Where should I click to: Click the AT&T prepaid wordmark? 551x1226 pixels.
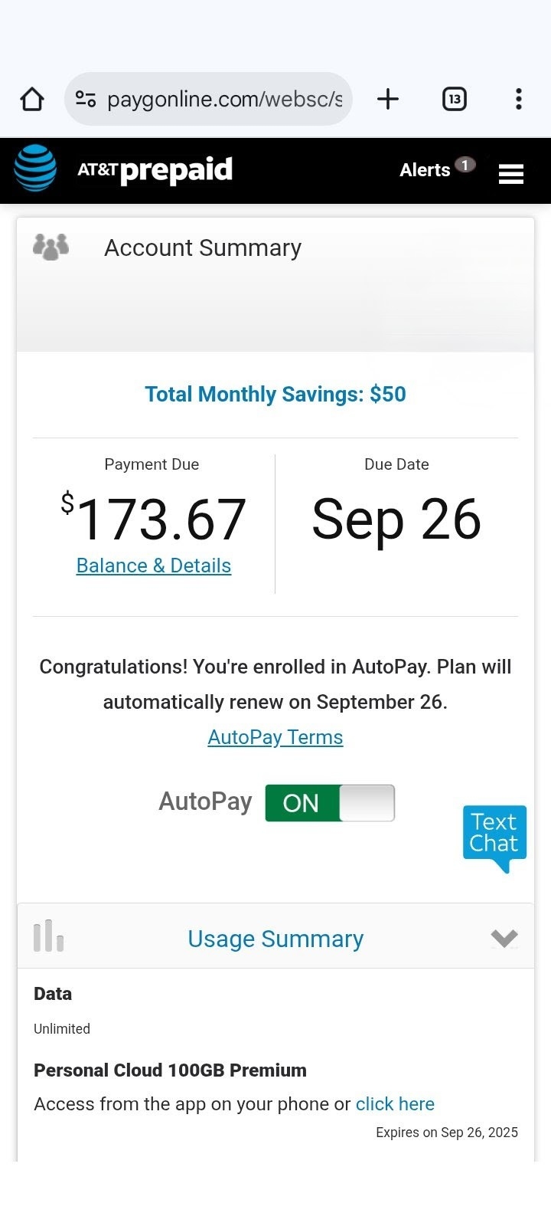tap(155, 169)
